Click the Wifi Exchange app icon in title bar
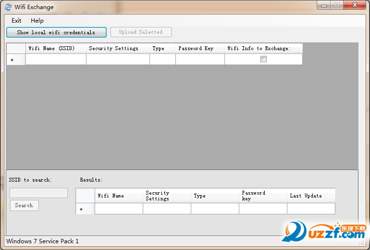 8,7
